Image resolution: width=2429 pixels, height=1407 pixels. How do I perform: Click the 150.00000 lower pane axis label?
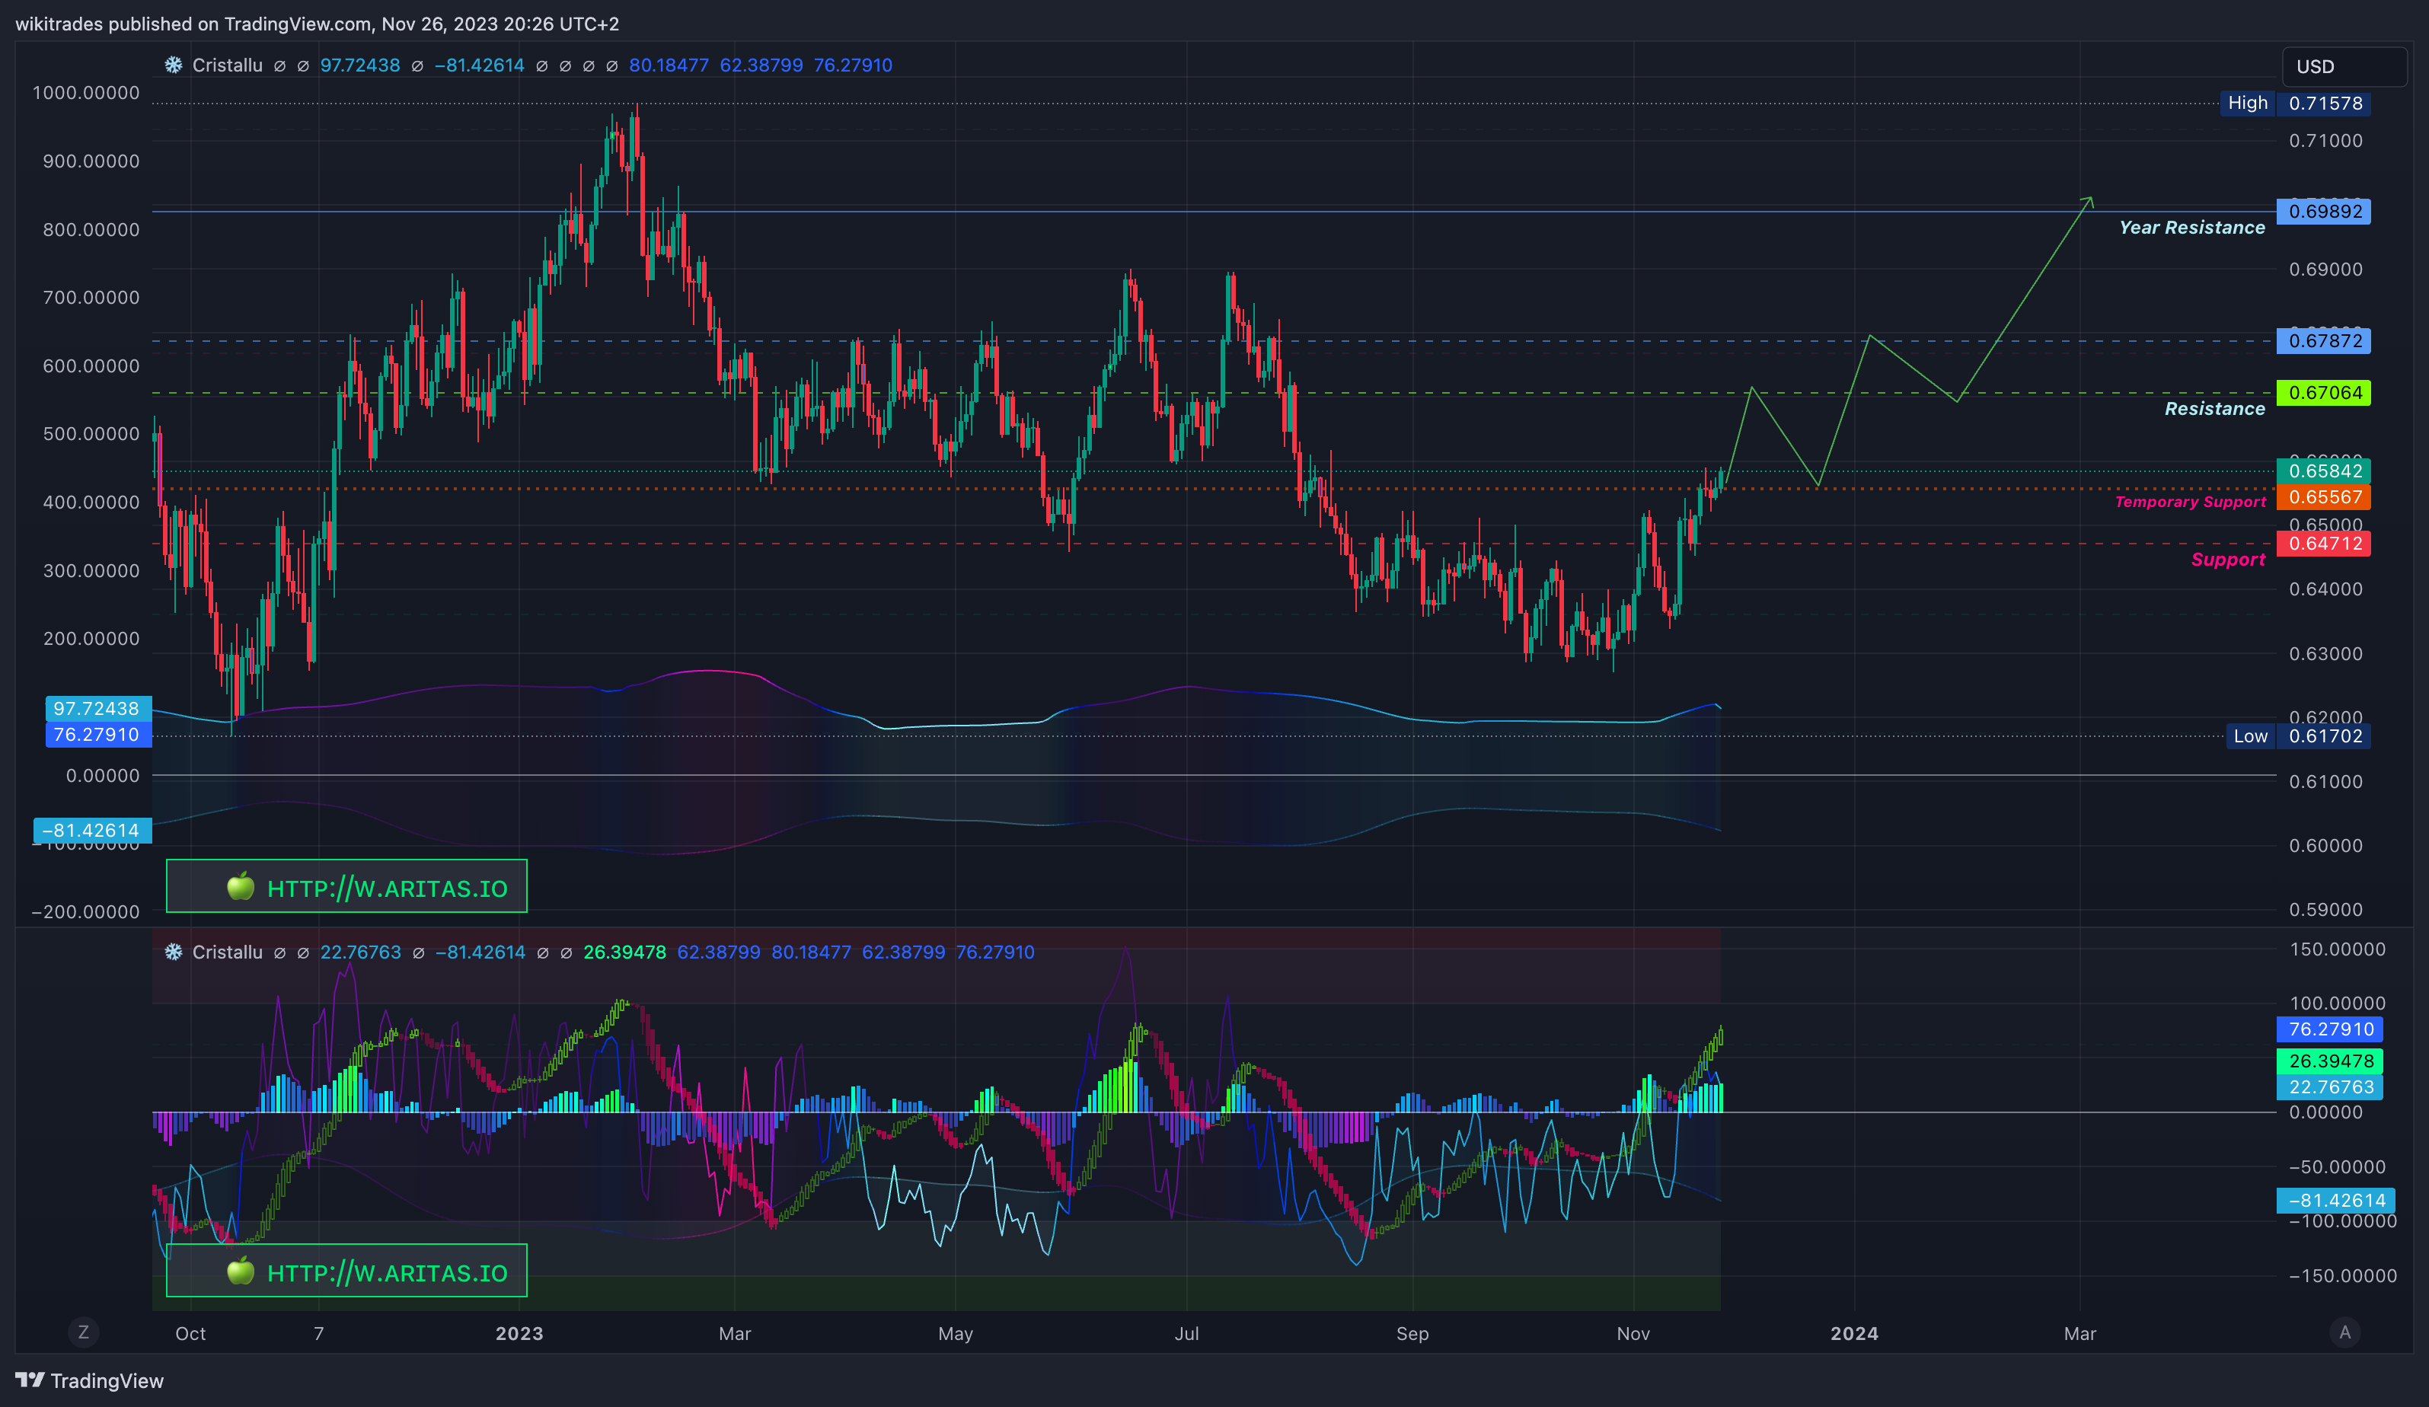tap(2338, 949)
